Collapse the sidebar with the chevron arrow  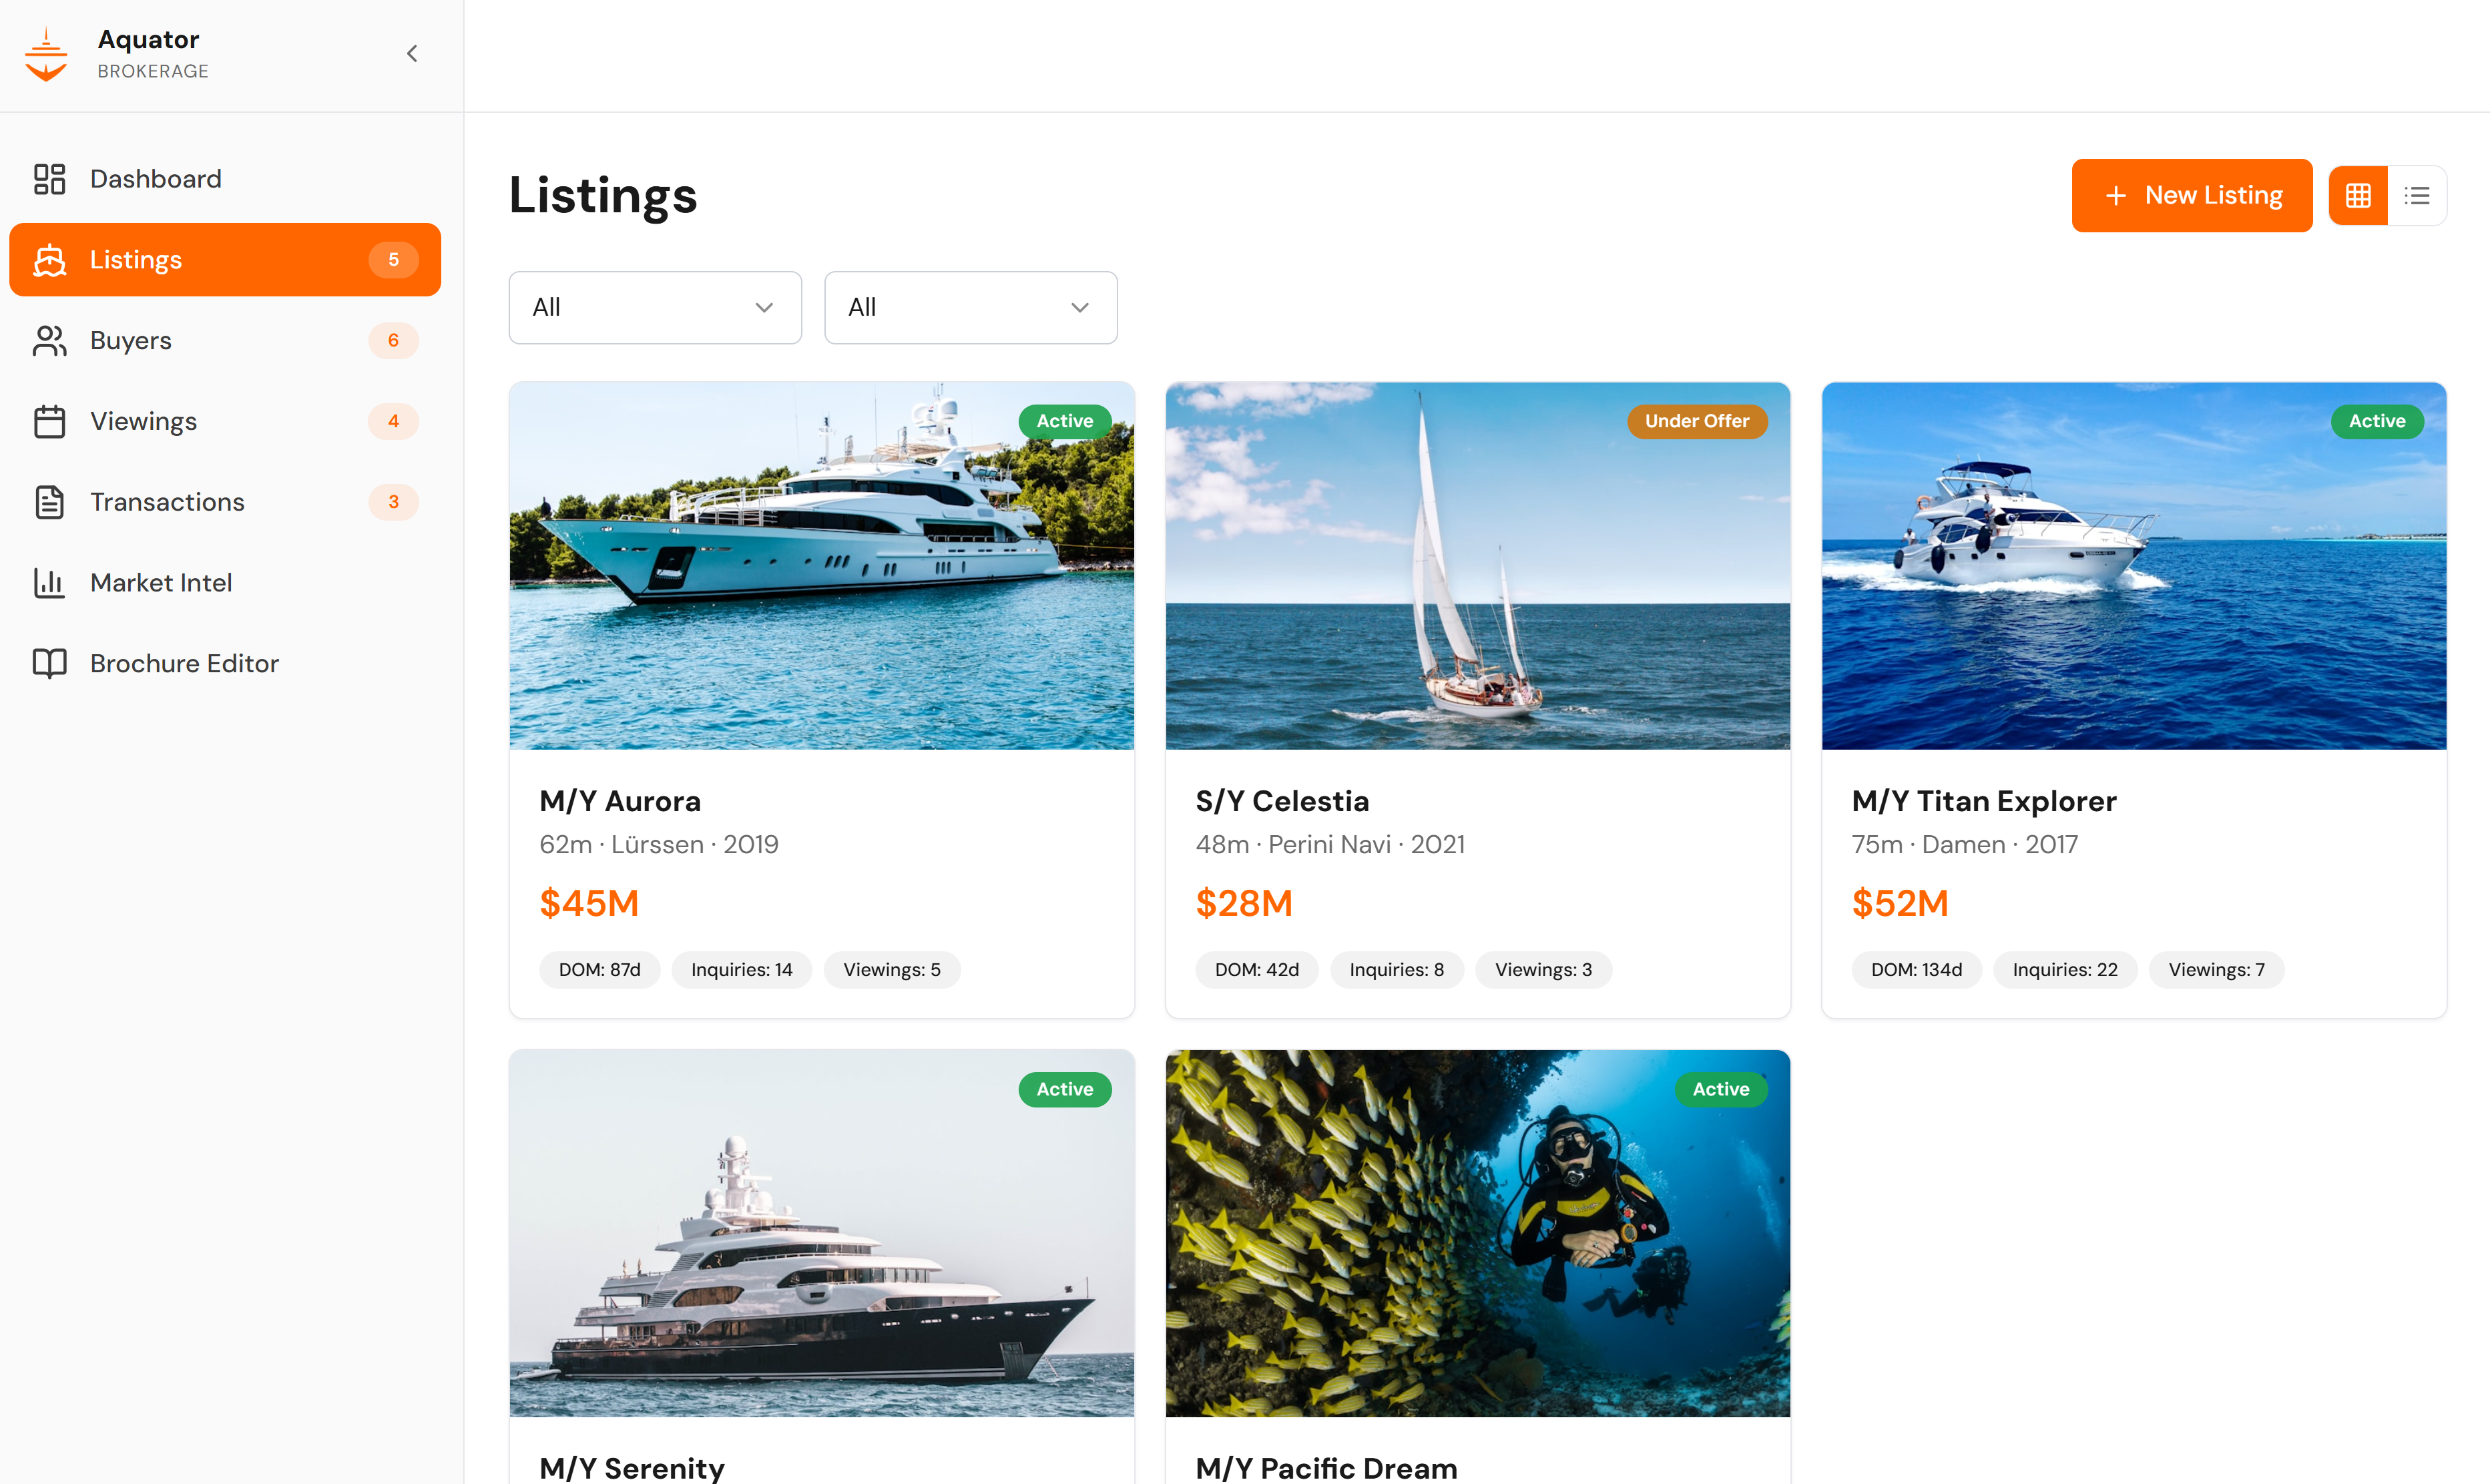click(x=412, y=54)
